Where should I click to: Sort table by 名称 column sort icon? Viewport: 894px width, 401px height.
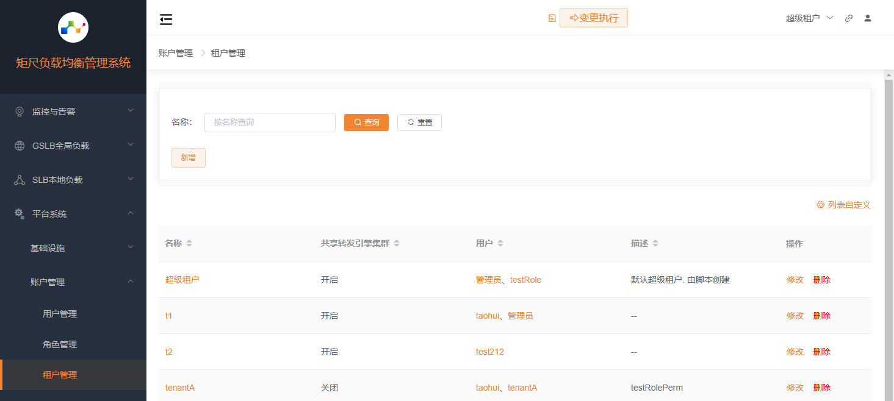coord(189,244)
